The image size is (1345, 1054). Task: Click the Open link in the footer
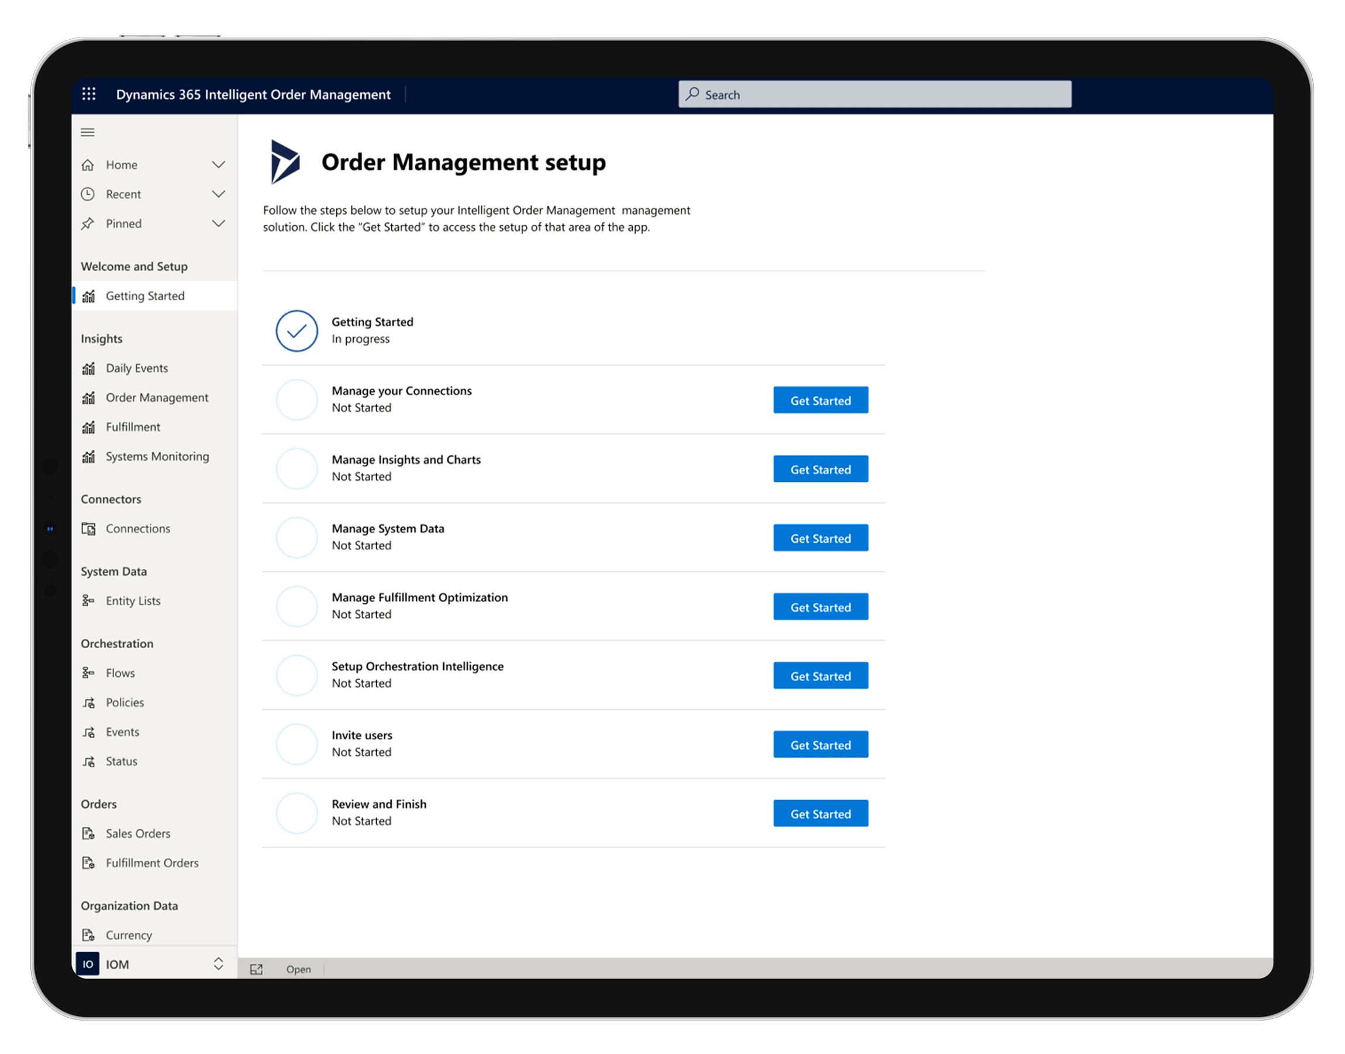(x=299, y=969)
